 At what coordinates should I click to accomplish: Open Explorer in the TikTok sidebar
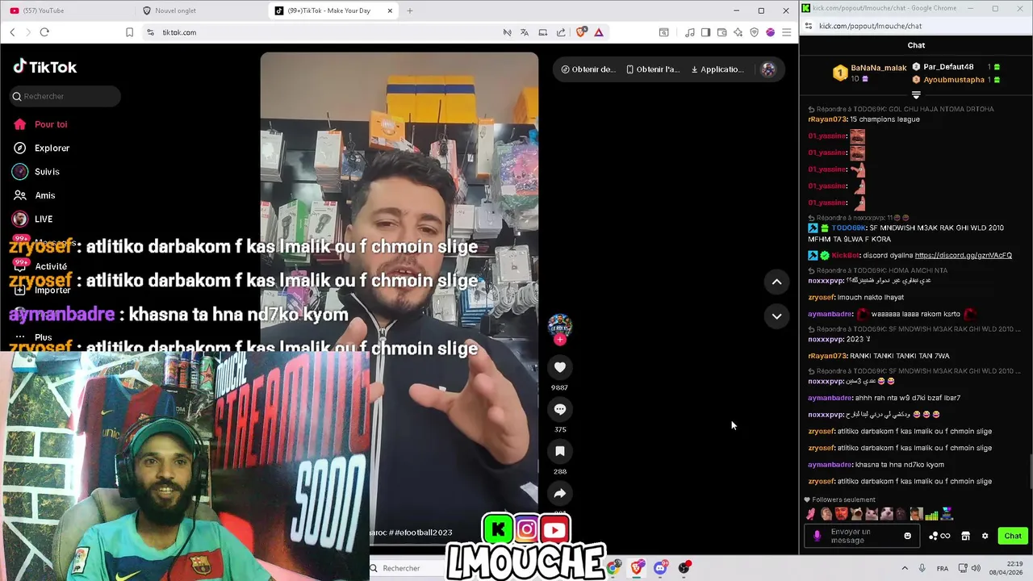pyautogui.click(x=42, y=148)
